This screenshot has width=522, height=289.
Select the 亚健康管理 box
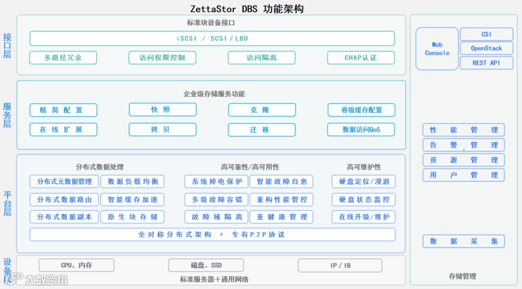pyautogui.click(x=281, y=217)
